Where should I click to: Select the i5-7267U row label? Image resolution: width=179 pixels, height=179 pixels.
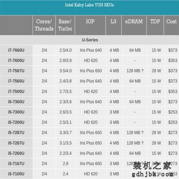coord(16,143)
